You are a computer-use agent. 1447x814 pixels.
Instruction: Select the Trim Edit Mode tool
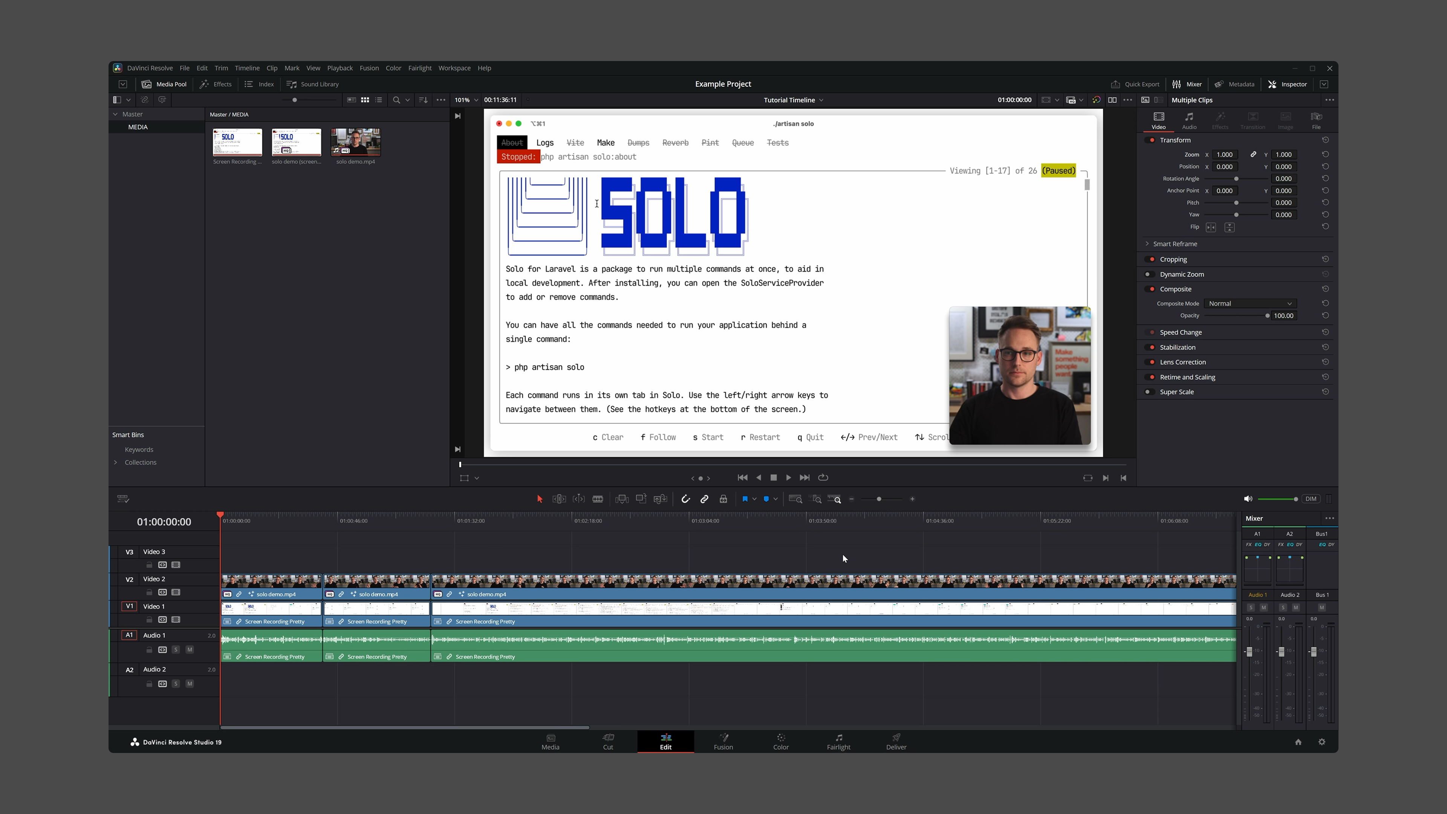(x=559, y=499)
